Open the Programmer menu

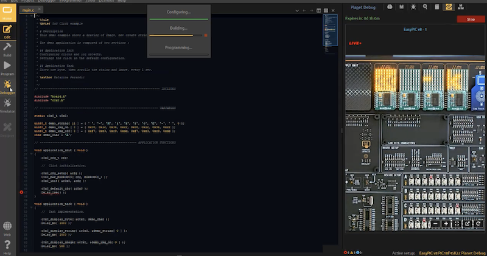[x=71, y=1]
